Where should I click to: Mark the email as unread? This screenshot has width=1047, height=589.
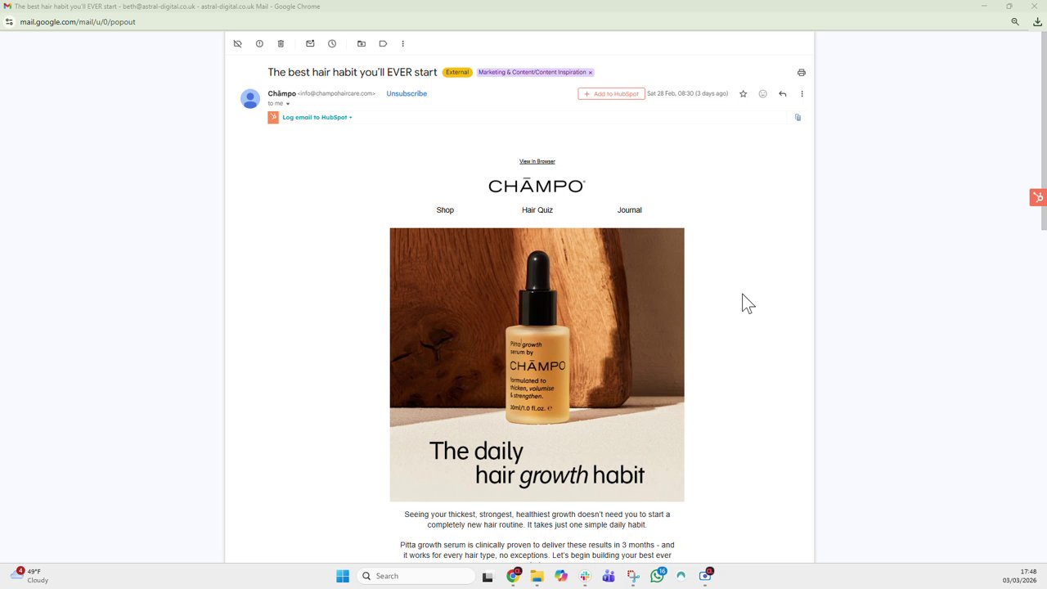pyautogui.click(x=310, y=43)
